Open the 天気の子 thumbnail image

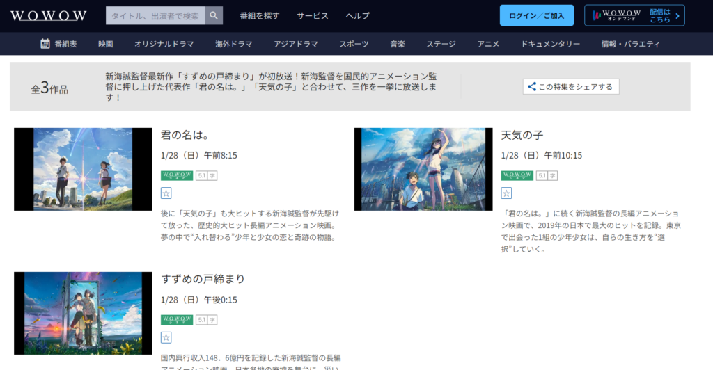[x=423, y=169]
